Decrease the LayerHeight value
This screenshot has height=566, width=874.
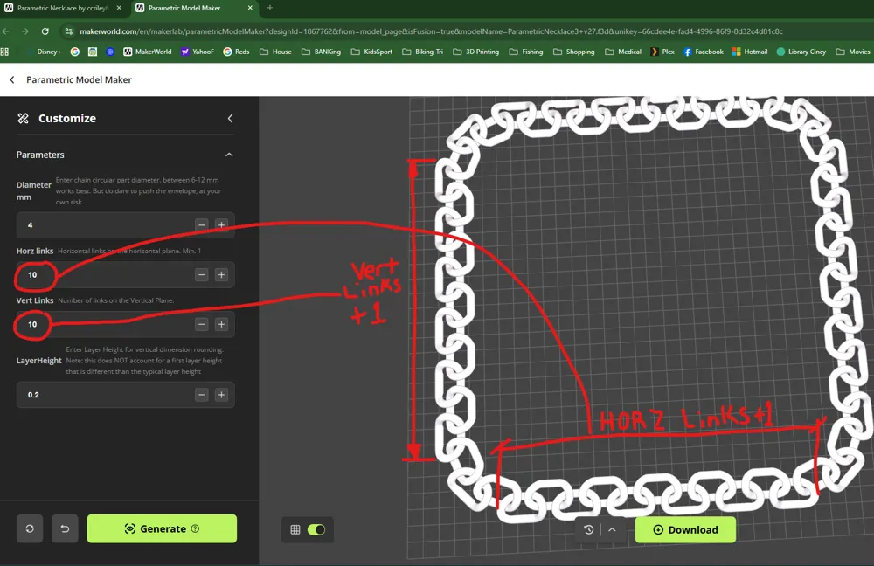click(x=202, y=395)
